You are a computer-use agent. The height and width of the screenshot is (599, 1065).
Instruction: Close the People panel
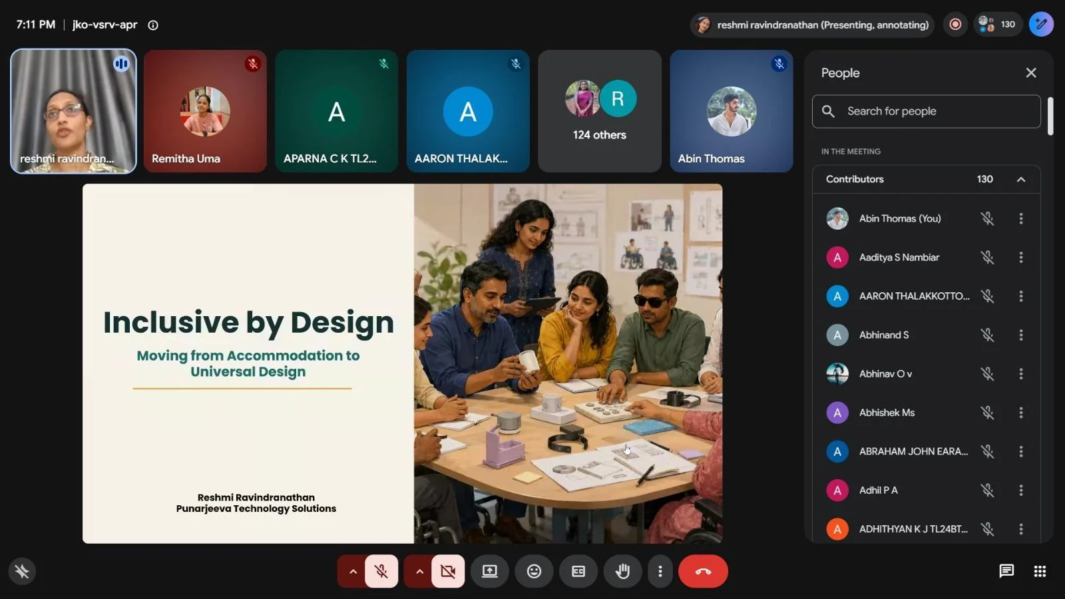(x=1031, y=73)
